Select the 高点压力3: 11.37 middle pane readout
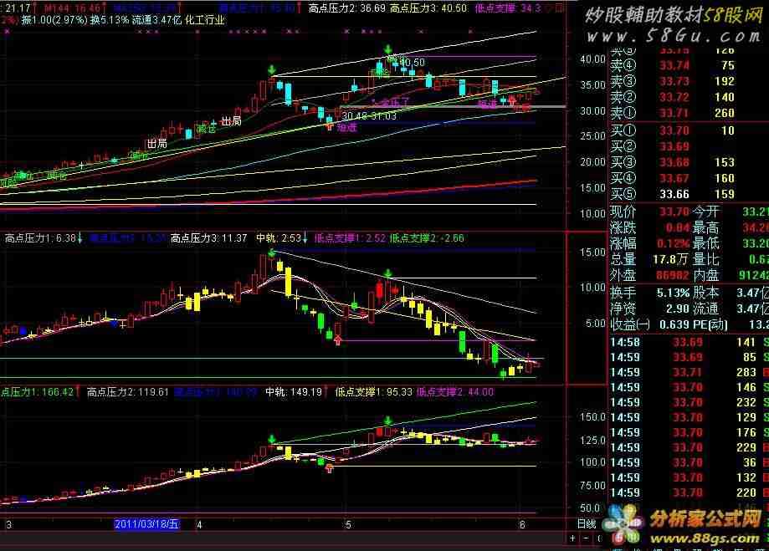 pyautogui.click(x=209, y=238)
